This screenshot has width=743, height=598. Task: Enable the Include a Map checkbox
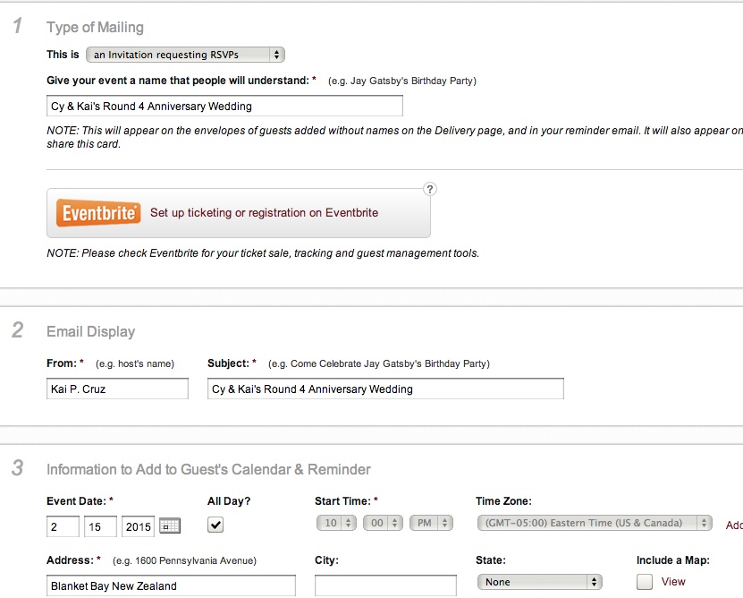645,582
